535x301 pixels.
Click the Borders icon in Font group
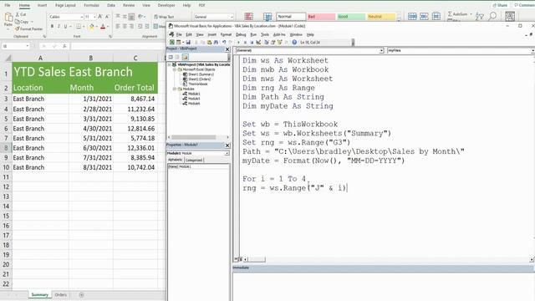point(78,26)
